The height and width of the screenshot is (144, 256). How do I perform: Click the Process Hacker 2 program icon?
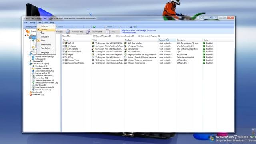[66, 52]
